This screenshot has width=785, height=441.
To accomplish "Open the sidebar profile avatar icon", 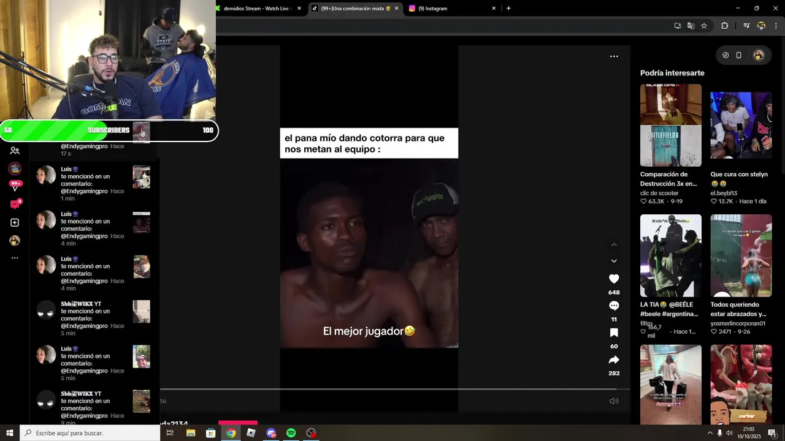I will click(15, 241).
